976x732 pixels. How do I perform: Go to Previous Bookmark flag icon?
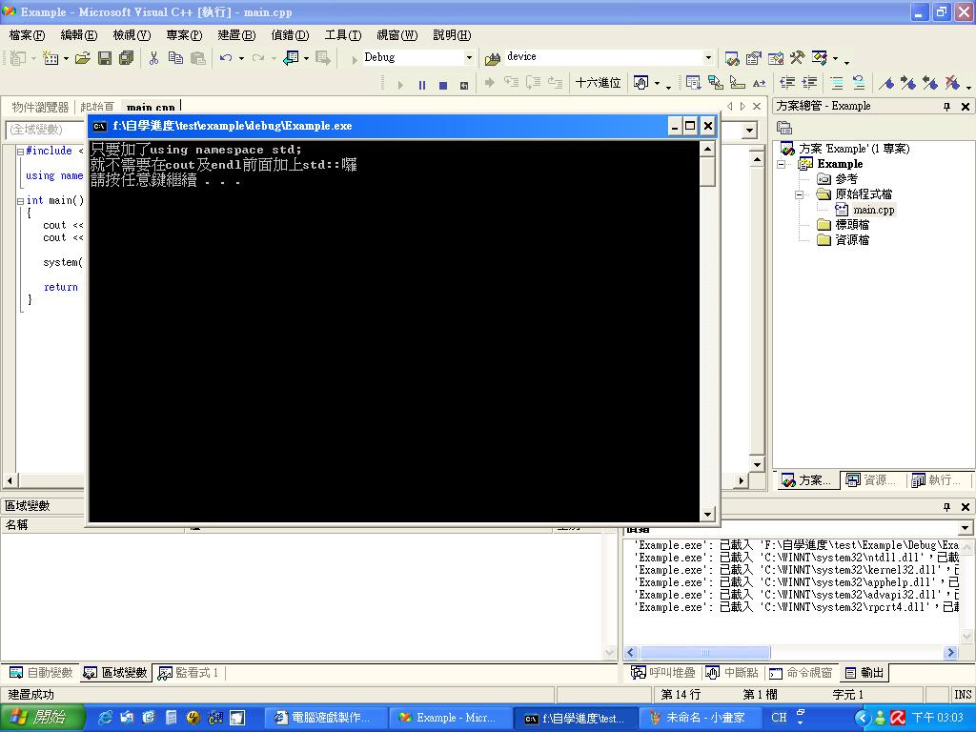click(x=930, y=82)
